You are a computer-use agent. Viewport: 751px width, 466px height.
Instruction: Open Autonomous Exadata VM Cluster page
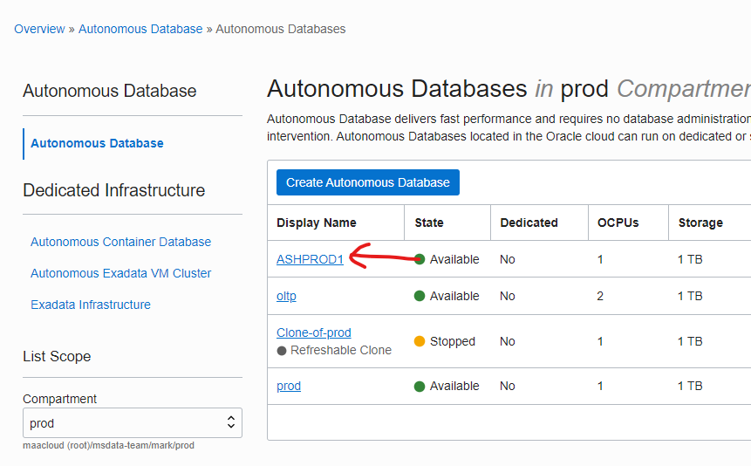click(x=120, y=273)
